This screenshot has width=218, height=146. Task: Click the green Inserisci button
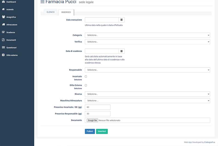tap(102, 131)
